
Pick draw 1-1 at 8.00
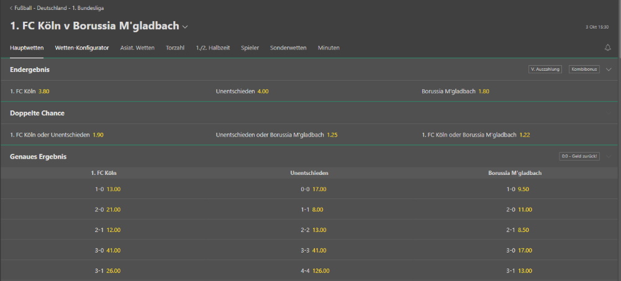tap(312, 210)
